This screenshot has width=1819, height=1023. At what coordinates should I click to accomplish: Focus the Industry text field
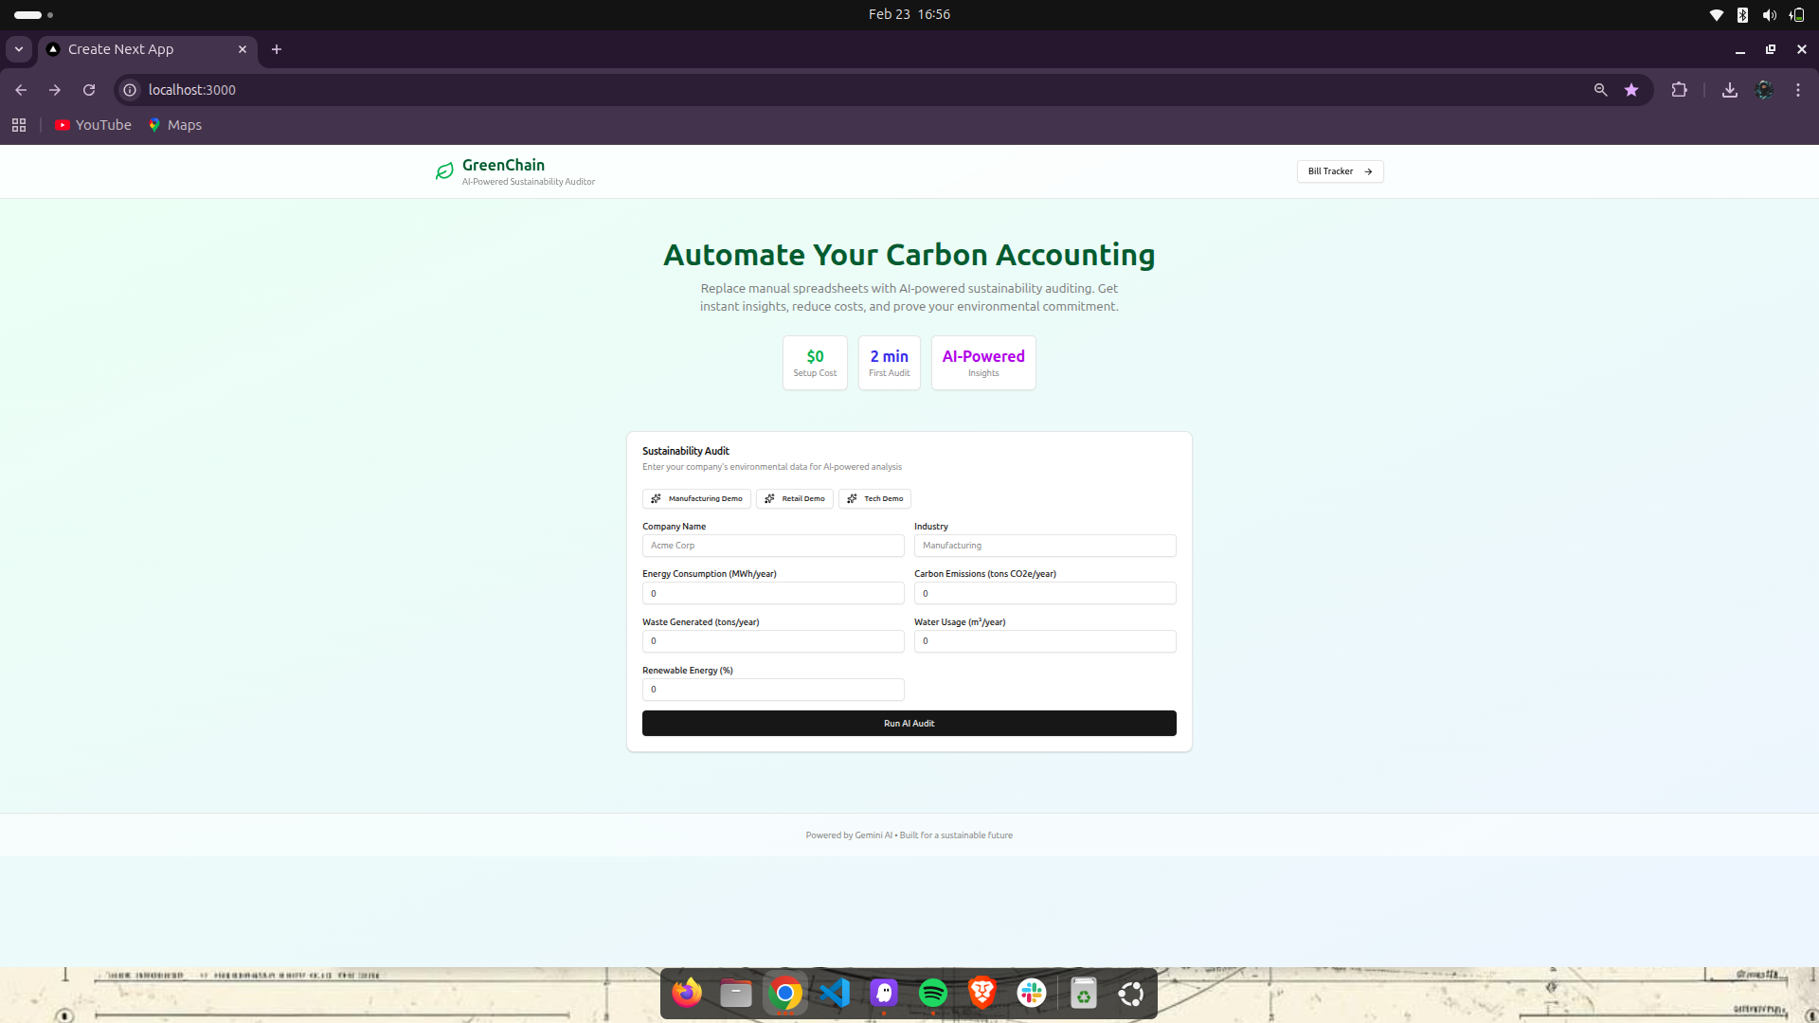(x=1044, y=546)
